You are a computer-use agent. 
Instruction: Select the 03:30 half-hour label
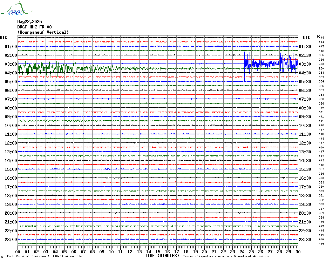(x=305, y=64)
